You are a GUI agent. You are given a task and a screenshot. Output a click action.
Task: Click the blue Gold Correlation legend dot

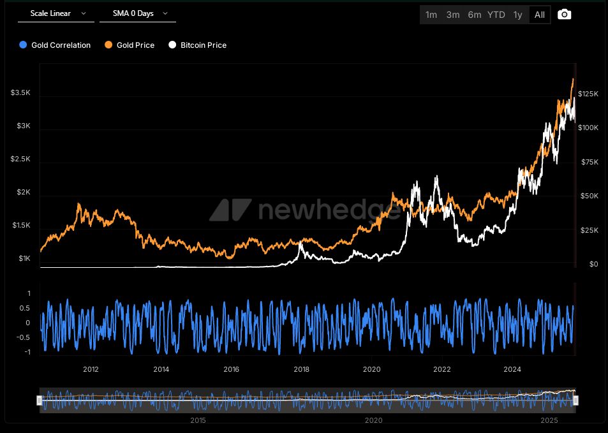point(24,45)
